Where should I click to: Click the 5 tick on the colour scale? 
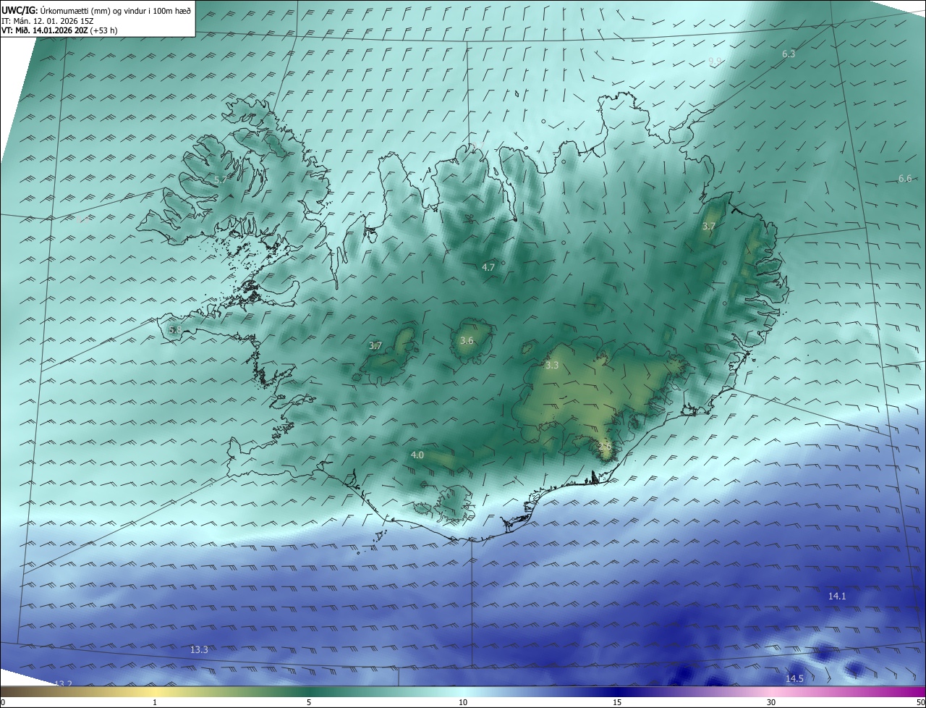(x=309, y=702)
